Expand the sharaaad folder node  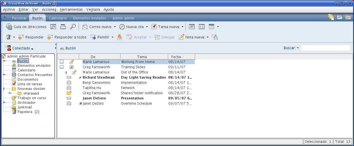coord(10,93)
